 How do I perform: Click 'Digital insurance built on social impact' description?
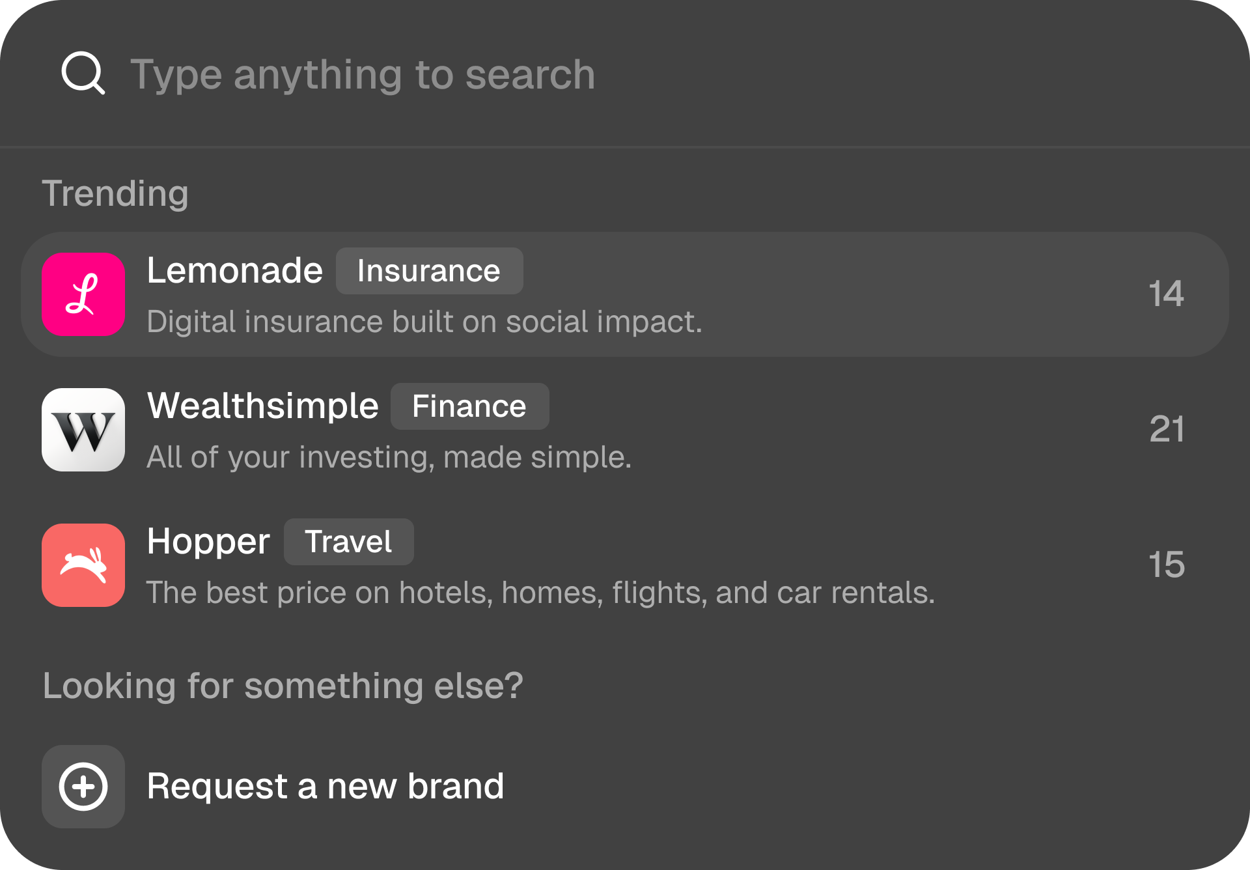click(x=424, y=322)
